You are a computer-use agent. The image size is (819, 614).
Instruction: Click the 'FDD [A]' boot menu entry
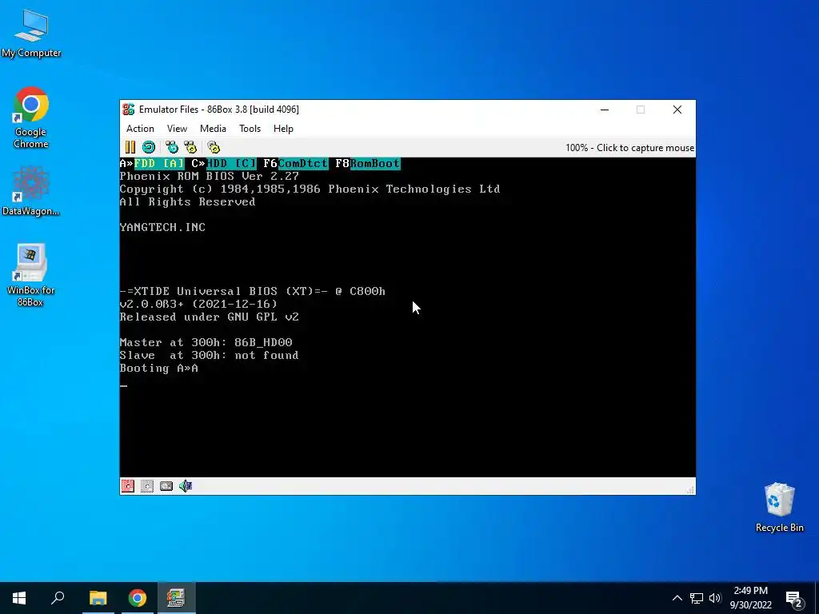(x=159, y=163)
